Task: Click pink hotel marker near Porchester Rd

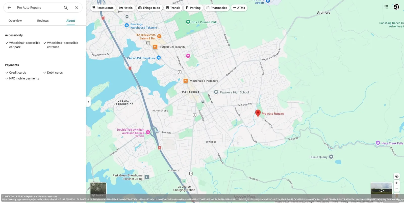Action: 188,56
